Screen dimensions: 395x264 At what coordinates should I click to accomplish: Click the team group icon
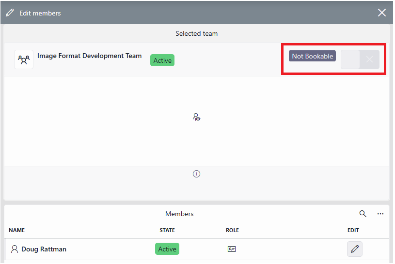tap(24, 59)
